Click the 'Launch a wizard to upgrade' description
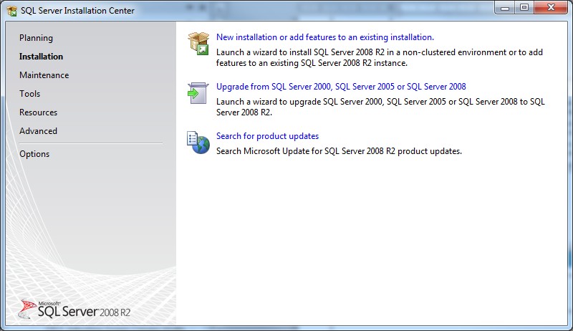Image resolution: width=573 pixels, height=331 pixels. 380,107
